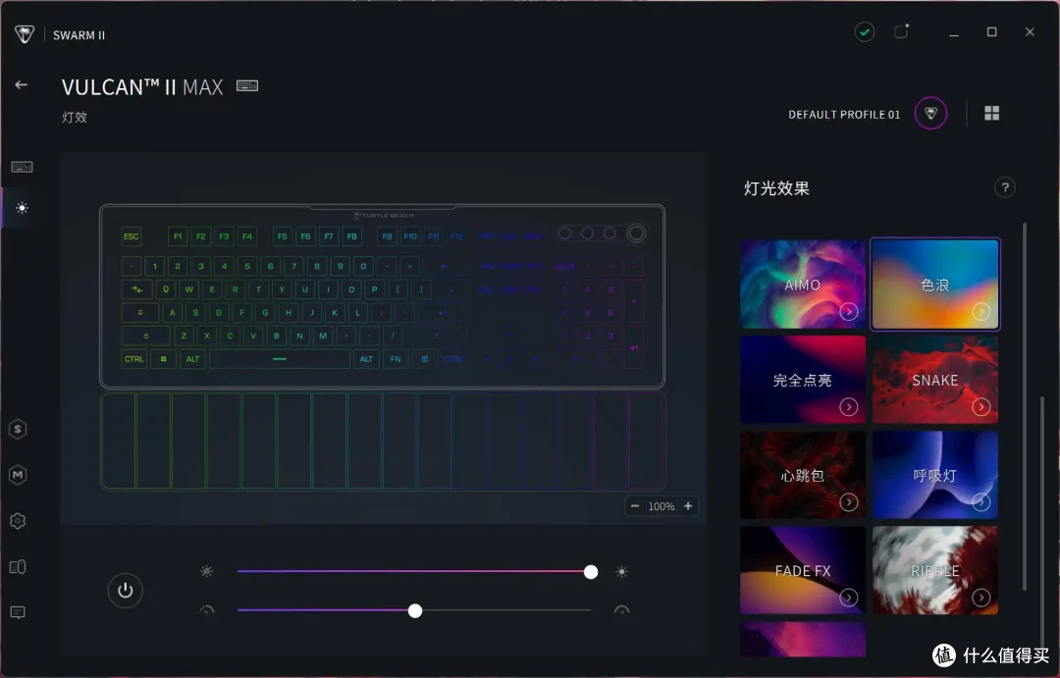Click the fast speed gauge icon
Screen dimensions: 1060x678
click(622, 610)
